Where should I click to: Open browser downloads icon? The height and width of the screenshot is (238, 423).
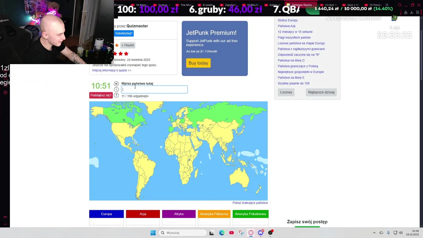point(411,12)
